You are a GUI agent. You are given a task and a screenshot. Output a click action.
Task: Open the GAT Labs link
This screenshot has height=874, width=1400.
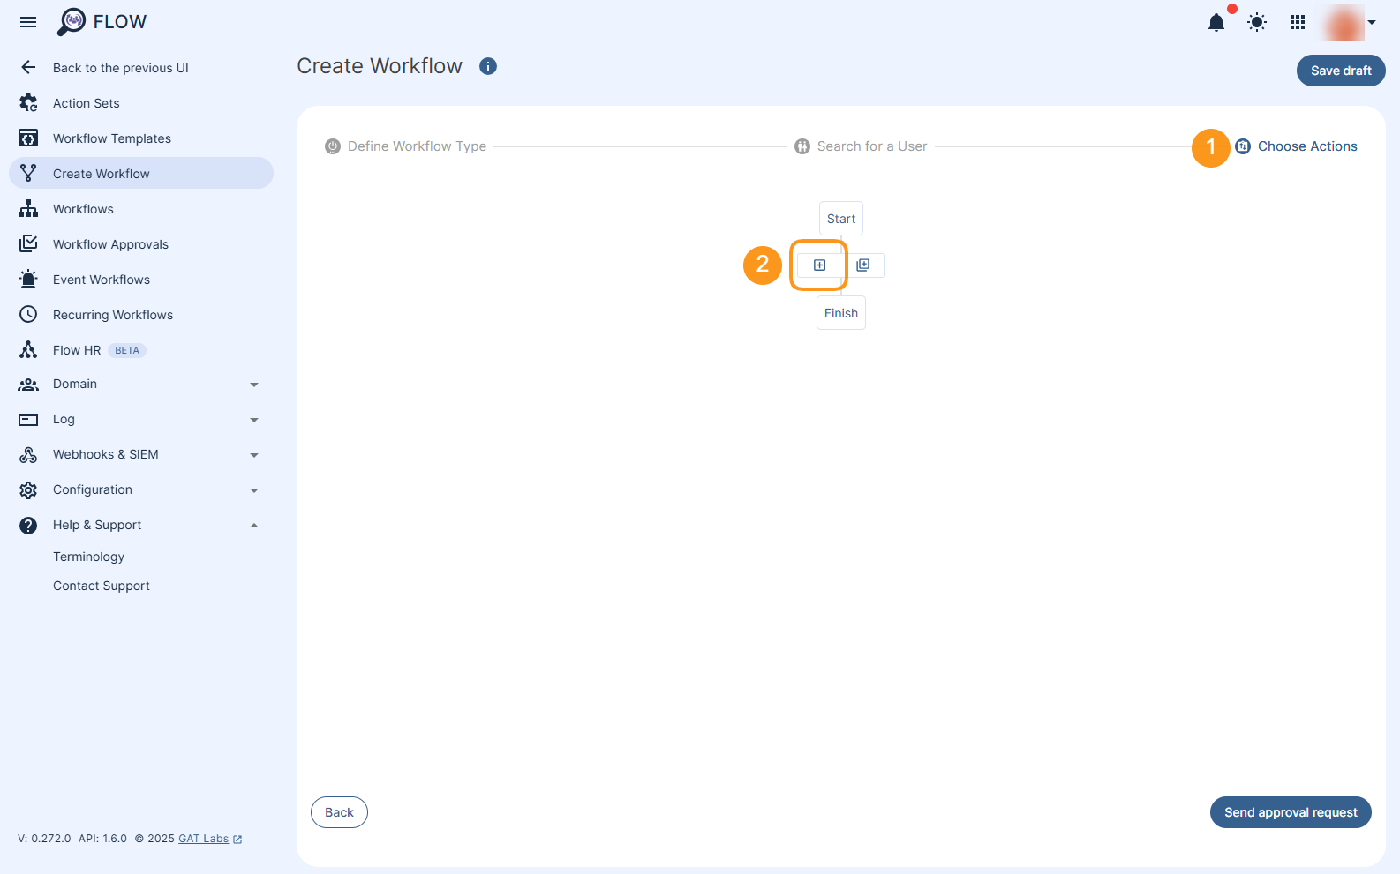204,839
